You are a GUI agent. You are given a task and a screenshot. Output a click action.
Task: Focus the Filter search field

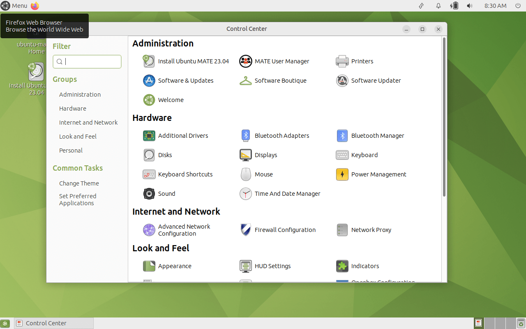[87, 62]
